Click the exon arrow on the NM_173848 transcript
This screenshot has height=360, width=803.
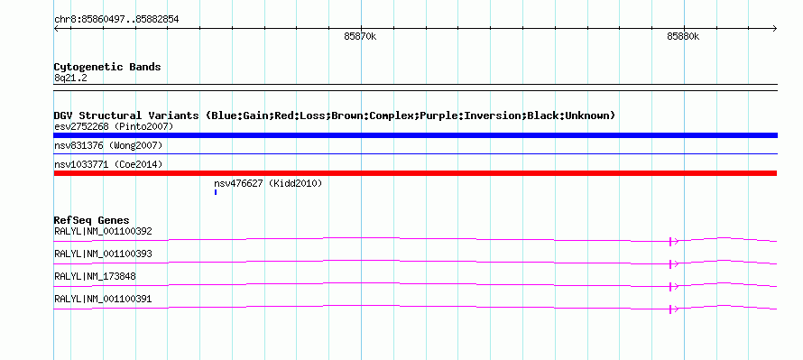tap(673, 286)
